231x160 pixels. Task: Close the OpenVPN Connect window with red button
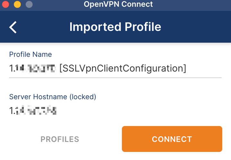[5, 4]
